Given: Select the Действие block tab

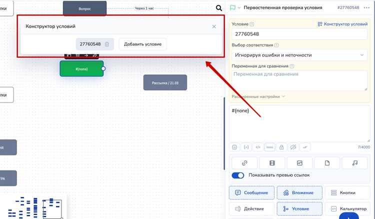Looking at the screenshot, I should tap(251, 208).
